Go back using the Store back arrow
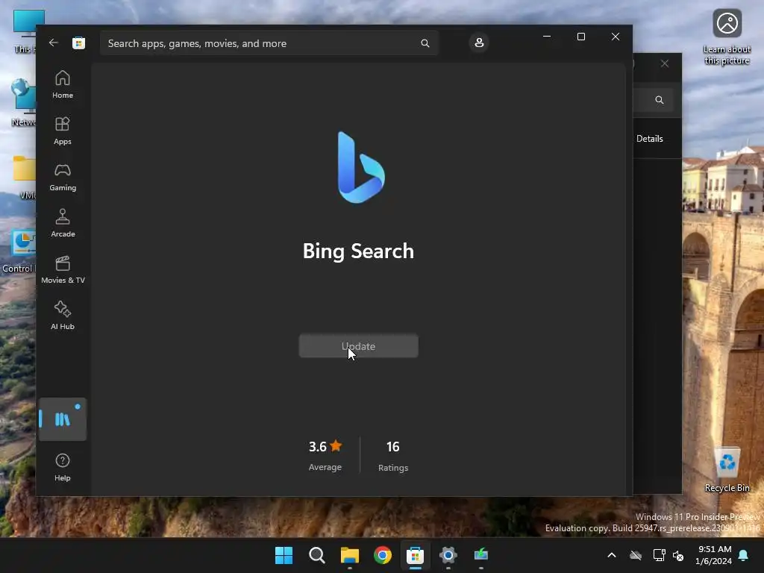Image resolution: width=764 pixels, height=573 pixels. click(54, 43)
